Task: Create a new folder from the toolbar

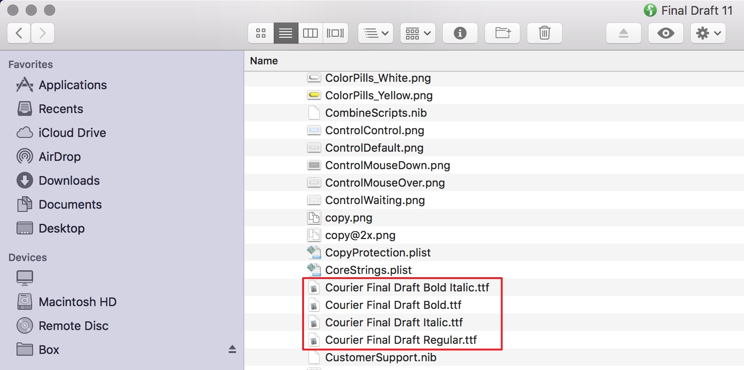Action: 502,33
